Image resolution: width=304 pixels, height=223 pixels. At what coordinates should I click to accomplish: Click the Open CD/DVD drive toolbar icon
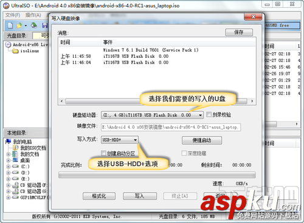[34, 26]
